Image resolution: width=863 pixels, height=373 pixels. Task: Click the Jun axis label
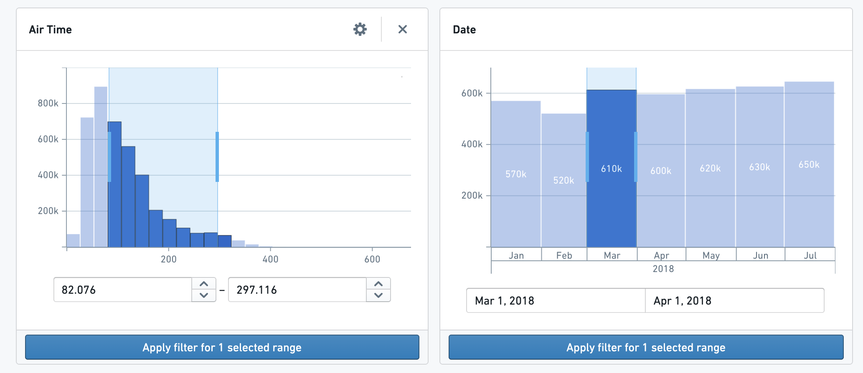pos(761,255)
